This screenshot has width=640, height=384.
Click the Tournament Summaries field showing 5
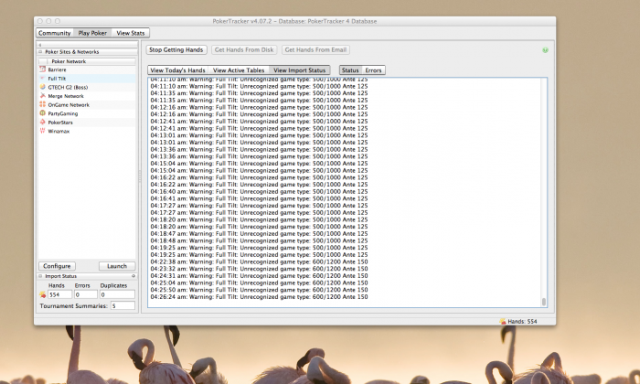(x=123, y=305)
